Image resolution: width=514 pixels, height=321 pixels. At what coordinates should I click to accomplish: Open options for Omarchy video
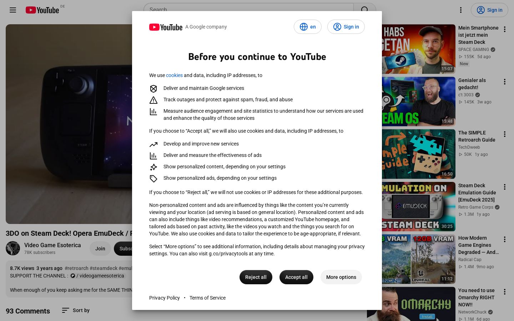[x=505, y=292]
